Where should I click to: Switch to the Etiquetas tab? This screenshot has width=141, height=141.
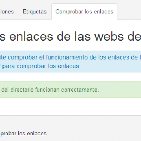pyautogui.click(x=35, y=12)
